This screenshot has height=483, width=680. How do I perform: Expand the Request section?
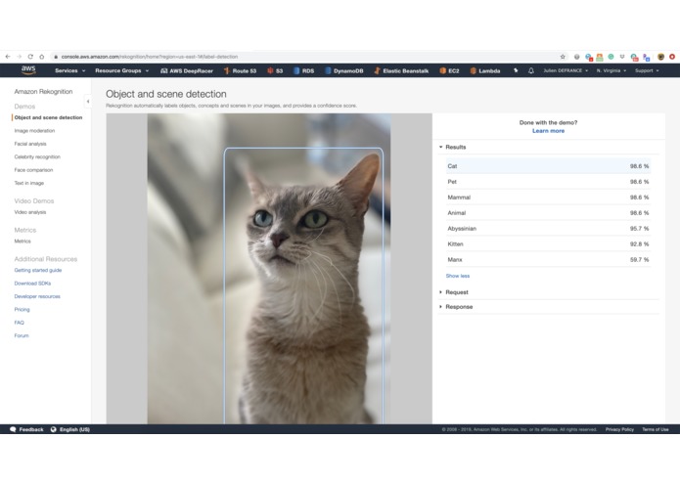click(454, 292)
